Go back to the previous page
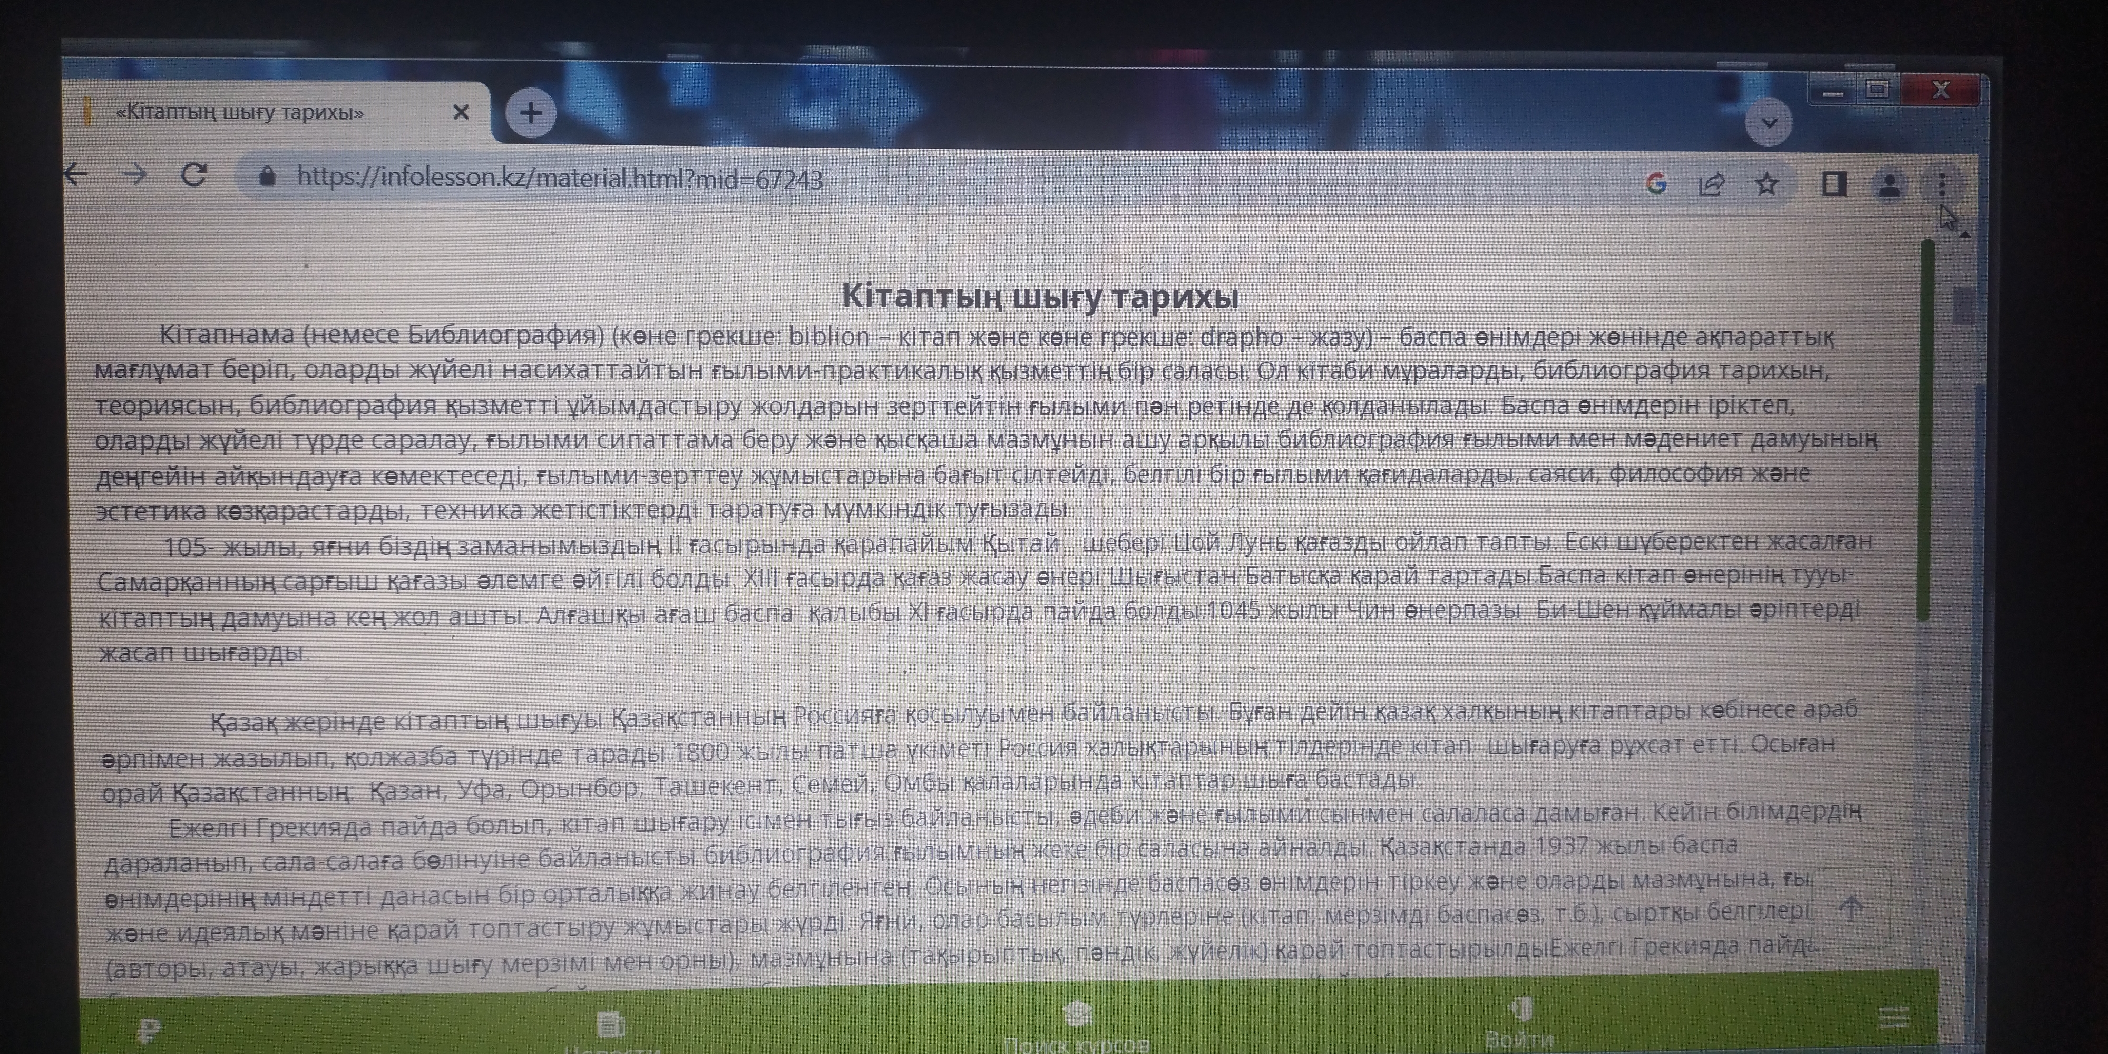This screenshot has width=2108, height=1054. [76, 173]
